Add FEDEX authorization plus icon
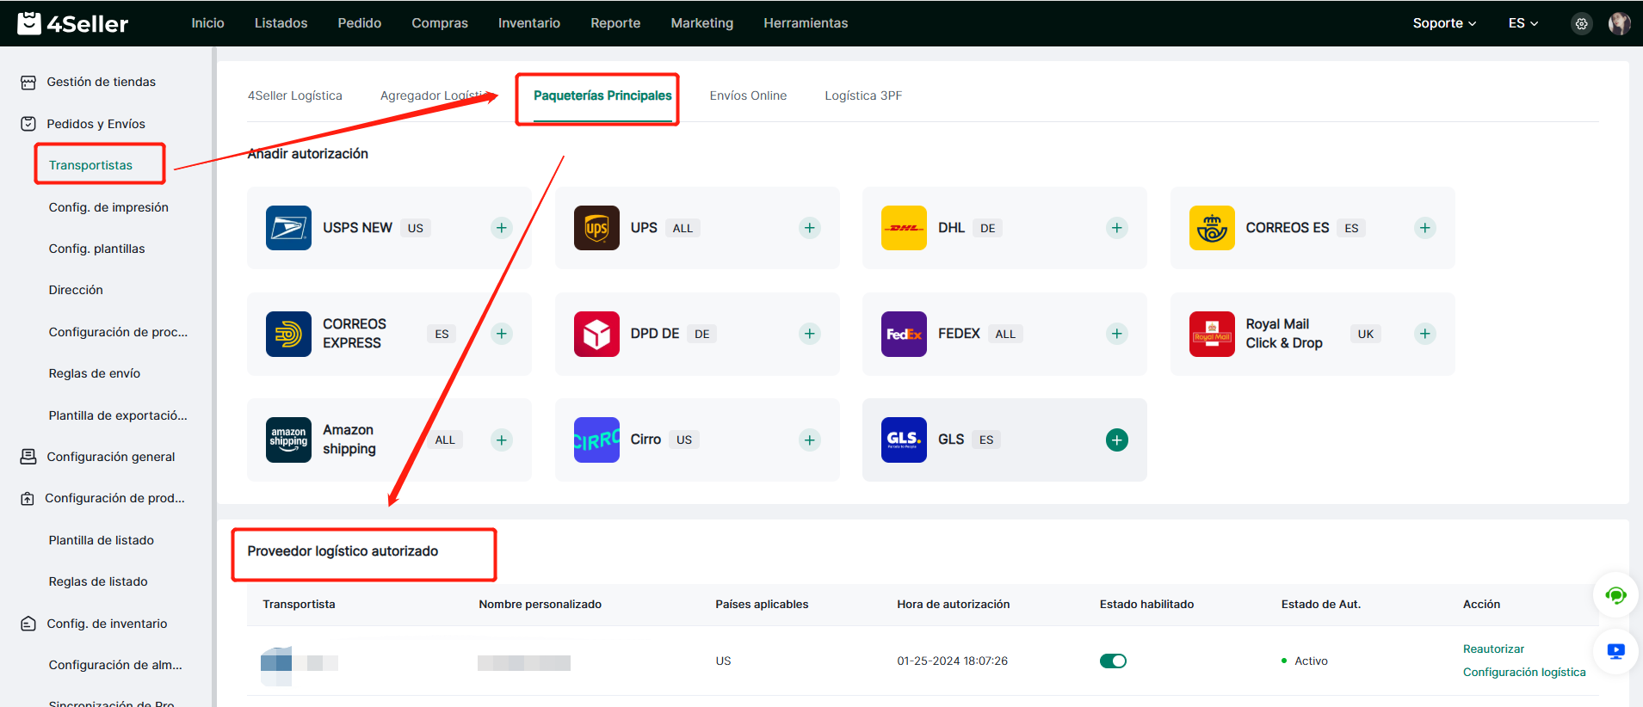The width and height of the screenshot is (1643, 707). [1116, 334]
